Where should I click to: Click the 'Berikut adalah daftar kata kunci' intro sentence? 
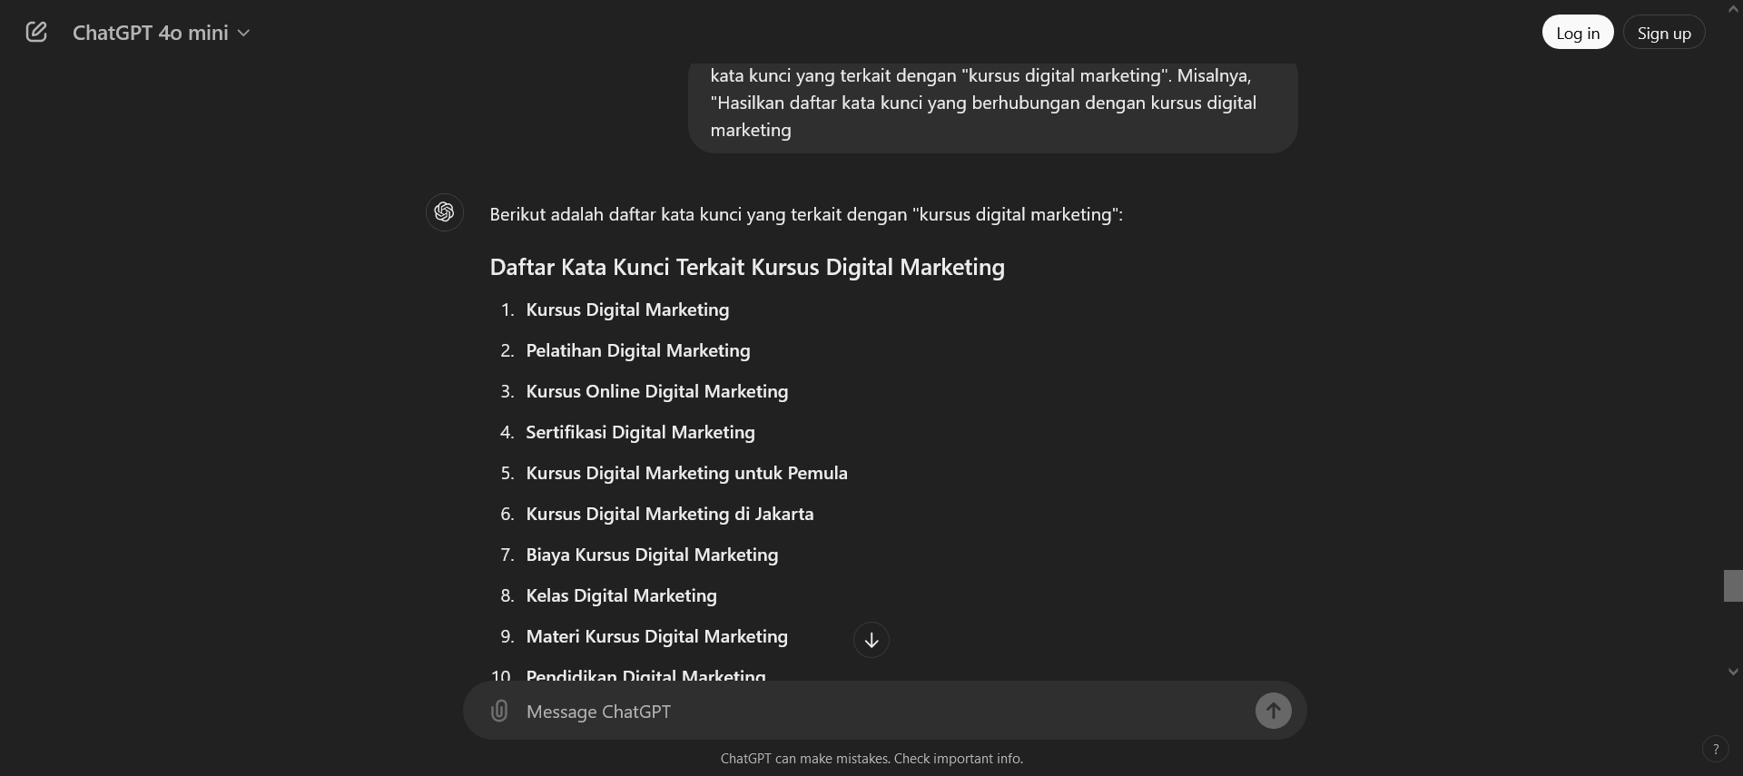pyautogui.click(x=806, y=214)
